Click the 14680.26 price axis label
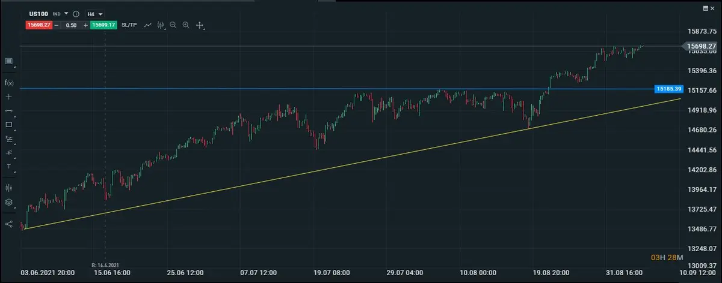 pos(702,130)
